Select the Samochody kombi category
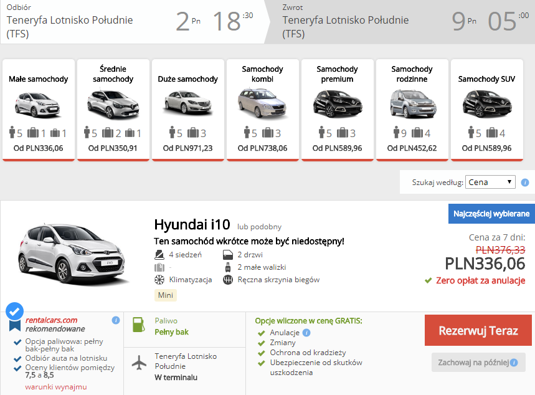535x395 pixels. (x=262, y=110)
